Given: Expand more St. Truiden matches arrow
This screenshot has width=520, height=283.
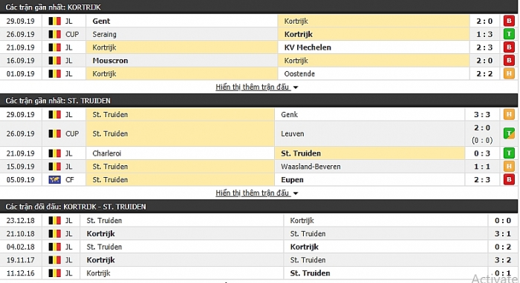Looking at the screenshot, I should tap(296, 193).
